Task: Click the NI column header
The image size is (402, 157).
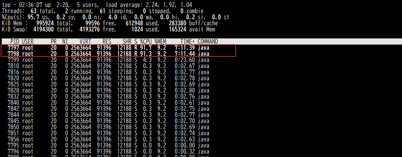Action: tap(65, 41)
